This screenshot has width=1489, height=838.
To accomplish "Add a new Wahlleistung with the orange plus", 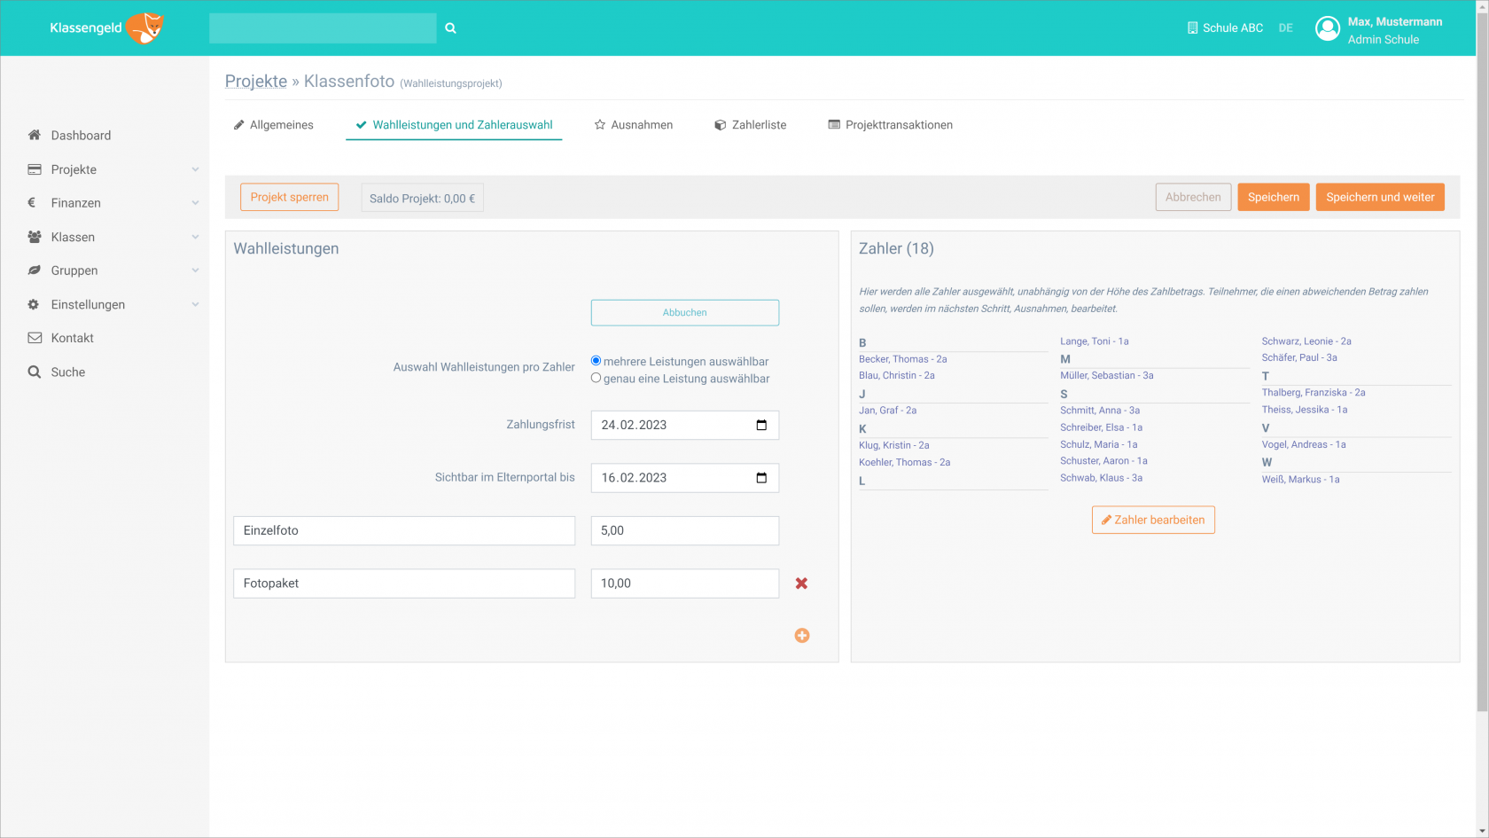I will (802, 635).
